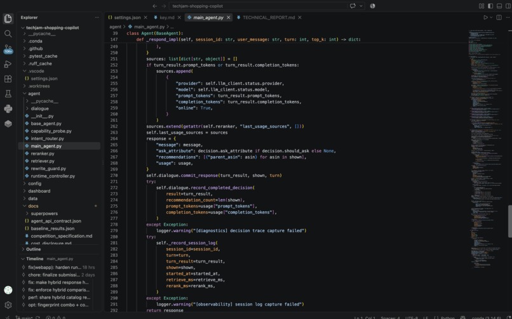Switch to the TECHNICAL_REPORT.md tab

269,18
